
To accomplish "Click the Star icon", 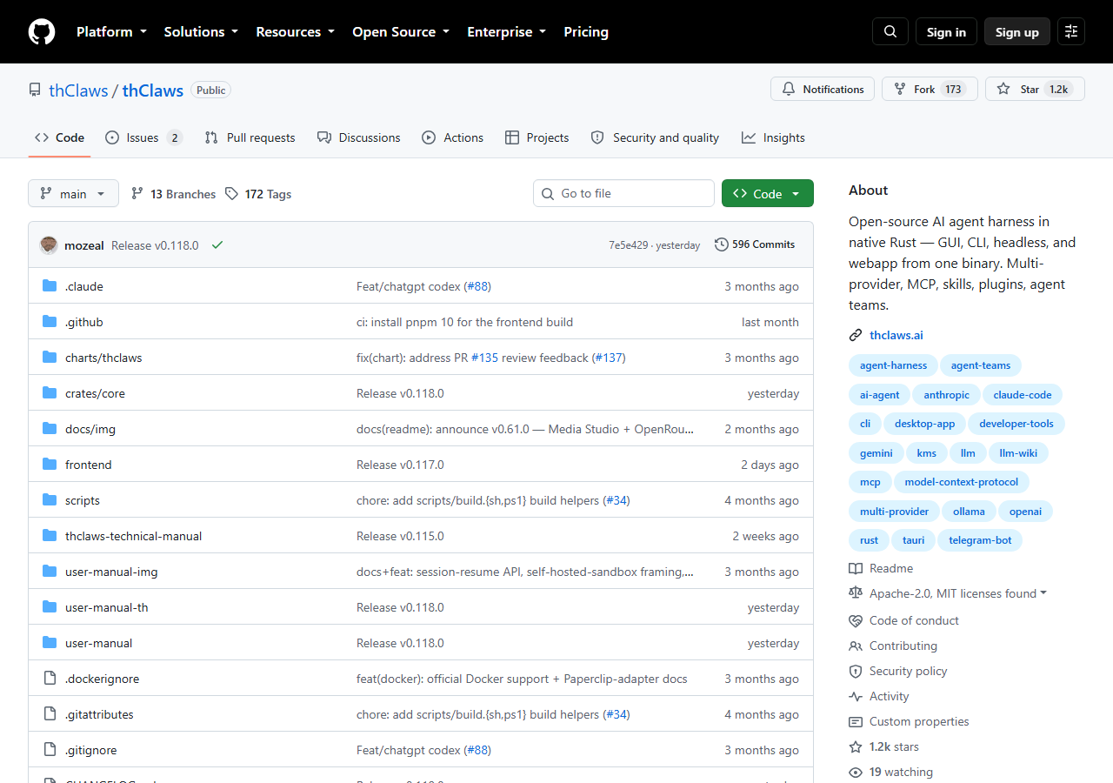I will click(x=1003, y=89).
